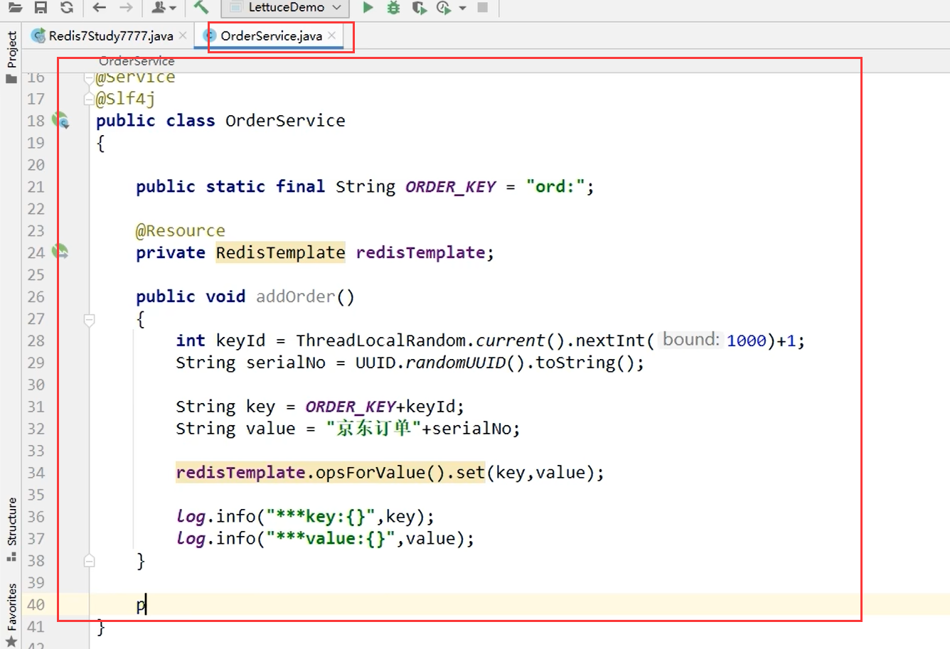Screen dimensions: 950x649
Task: Close the OrderService.java tab
Action: pos(331,35)
